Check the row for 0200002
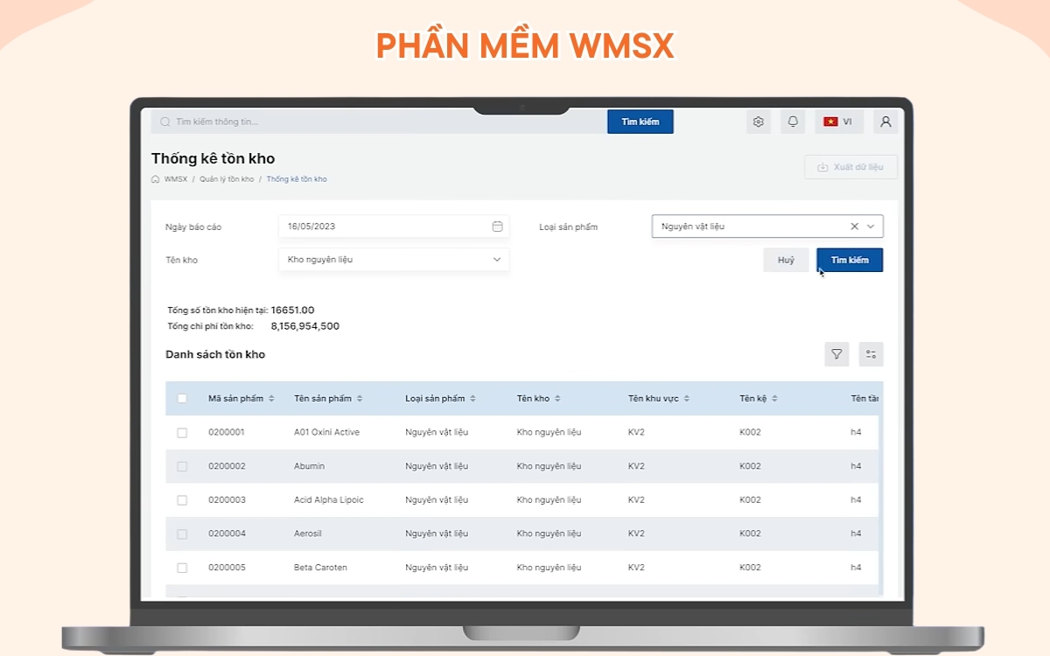The image size is (1050, 656). pos(182,466)
